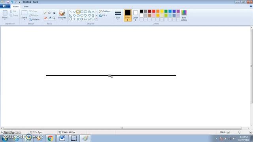Open Snipping tool from taskbar
The width and height of the screenshot is (253, 142).
click(x=74, y=138)
